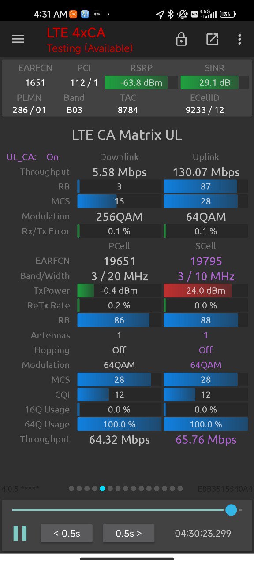Tap the battery indicator in status bar
Viewport: 254px width, 564px height.
228,14
